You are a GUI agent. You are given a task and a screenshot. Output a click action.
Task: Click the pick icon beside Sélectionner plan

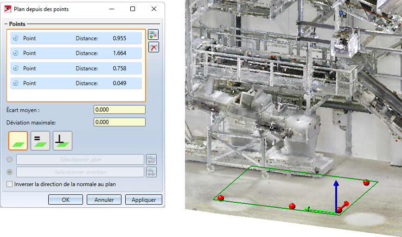click(152, 160)
